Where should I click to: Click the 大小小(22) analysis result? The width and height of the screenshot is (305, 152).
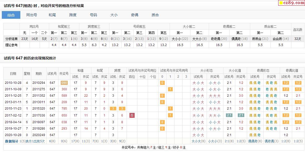180,39
